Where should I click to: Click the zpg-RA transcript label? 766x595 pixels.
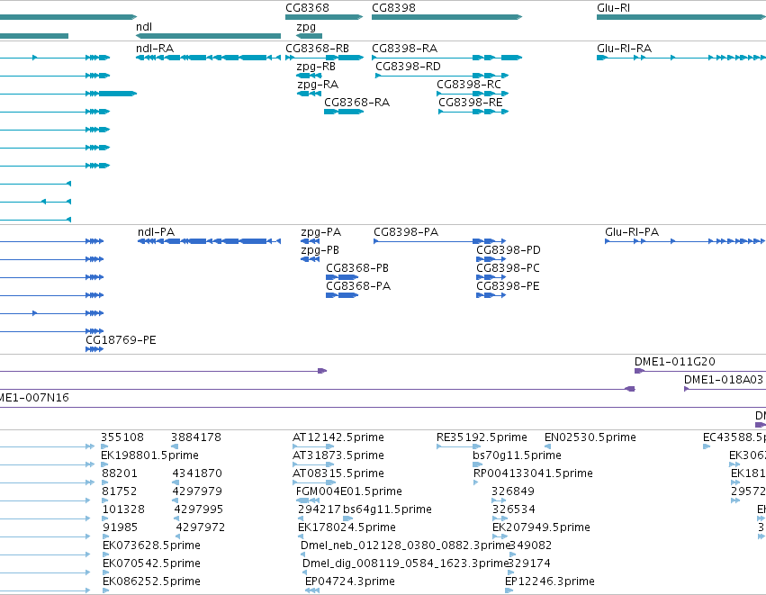point(318,85)
